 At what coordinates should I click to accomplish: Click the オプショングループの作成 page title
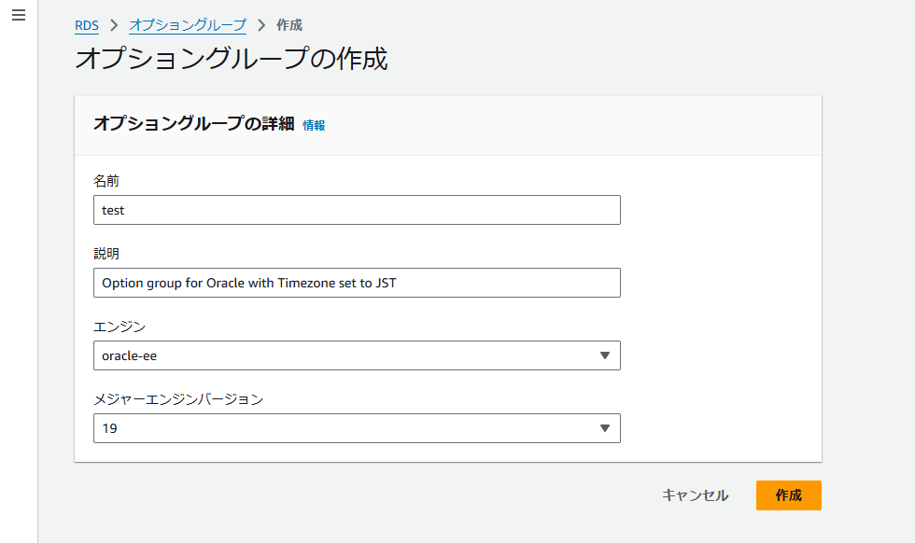231,60
